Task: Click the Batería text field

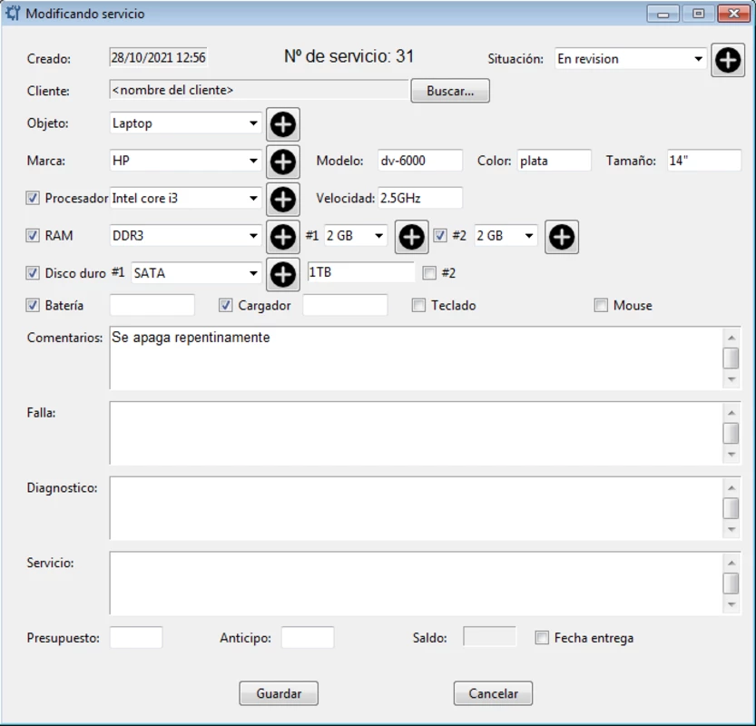Action: point(152,306)
